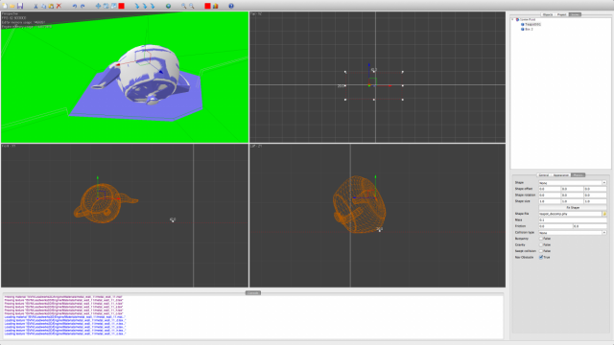This screenshot has height=345, width=614.
Task: Select the blue move cross tool
Action: tap(98, 6)
